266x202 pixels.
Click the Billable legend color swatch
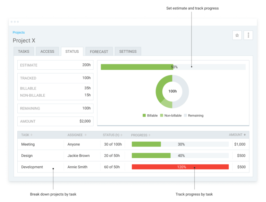144,115
